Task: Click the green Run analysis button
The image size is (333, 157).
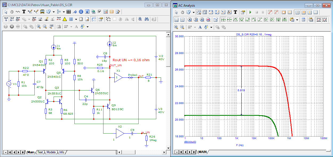Action: click(x=250, y=12)
